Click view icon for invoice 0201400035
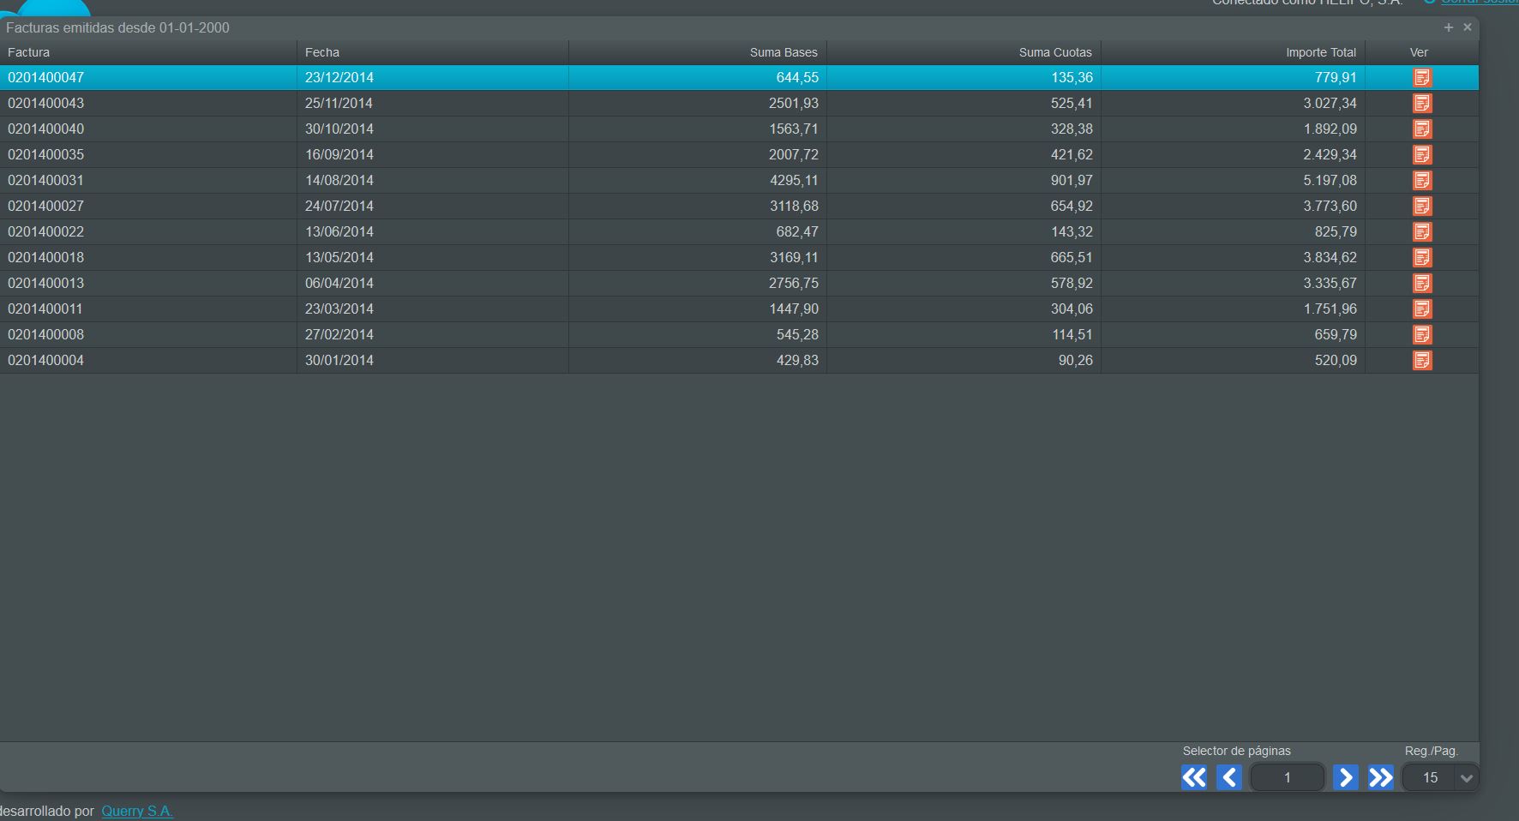Image resolution: width=1519 pixels, height=821 pixels. pos(1421,155)
